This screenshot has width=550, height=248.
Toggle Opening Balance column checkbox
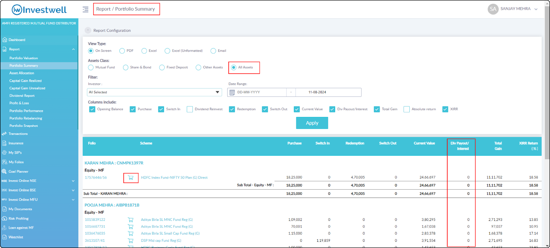click(x=92, y=109)
